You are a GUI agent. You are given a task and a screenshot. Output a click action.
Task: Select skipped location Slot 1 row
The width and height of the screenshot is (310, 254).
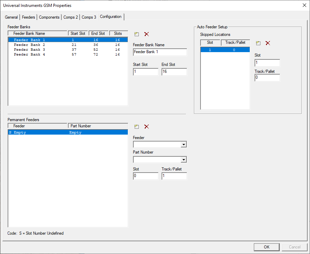point(225,49)
